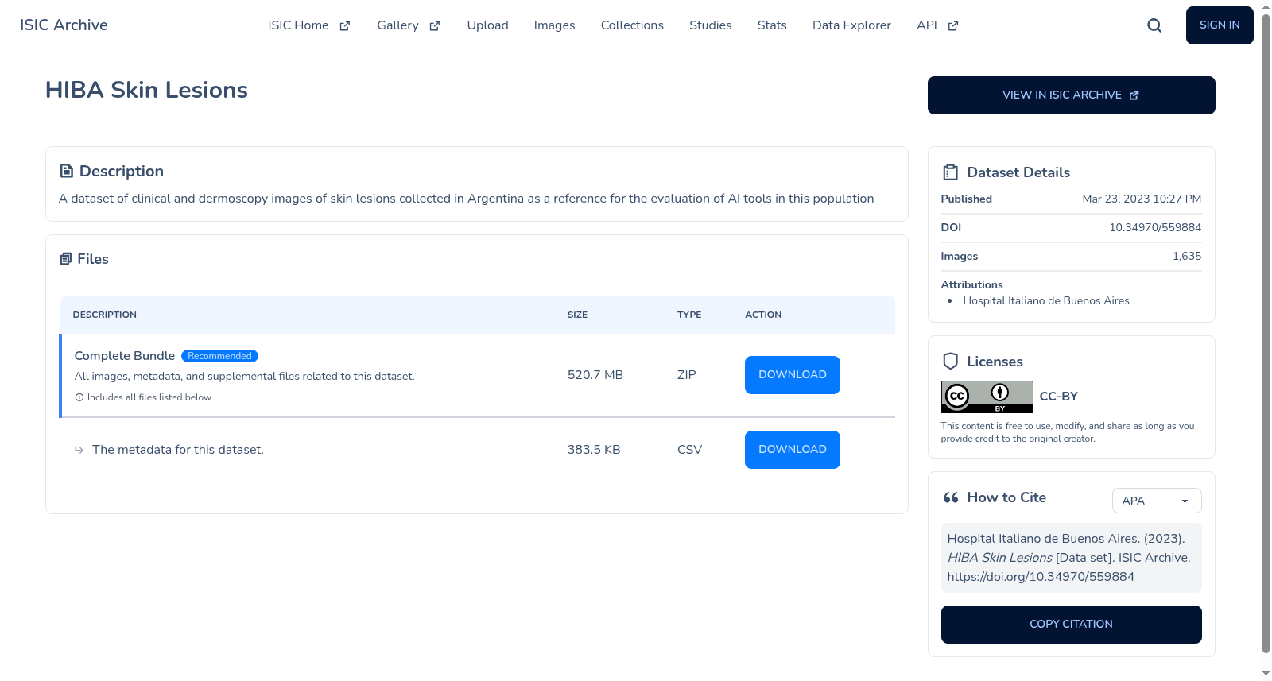Go to Studies
The image size is (1272, 681).
[711, 25]
